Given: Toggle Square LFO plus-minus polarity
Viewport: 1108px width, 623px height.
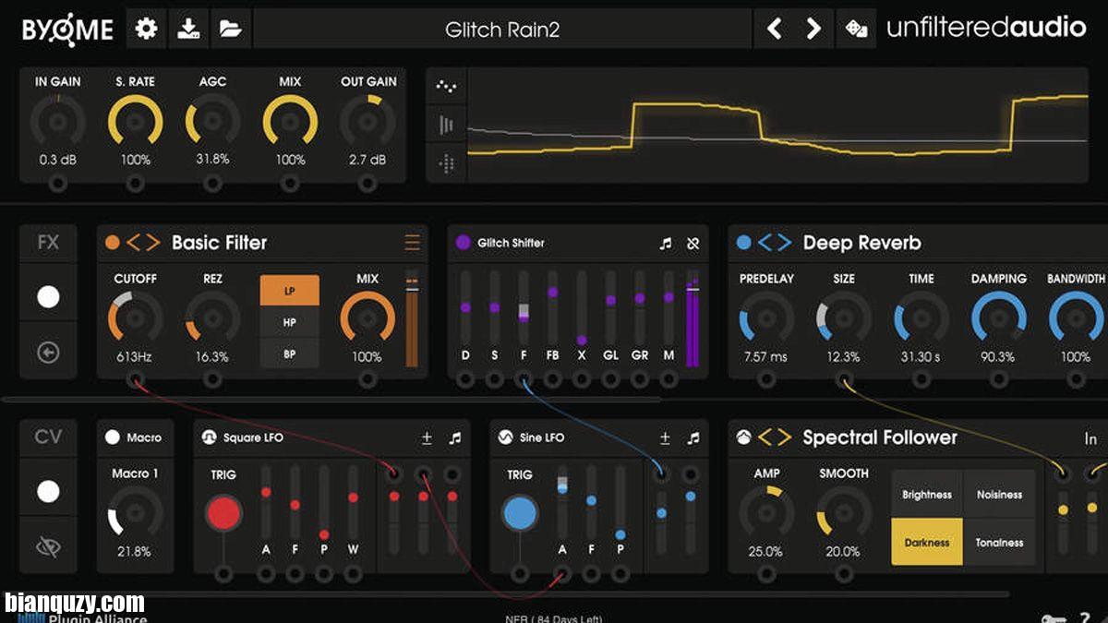Looking at the screenshot, I should tap(426, 437).
